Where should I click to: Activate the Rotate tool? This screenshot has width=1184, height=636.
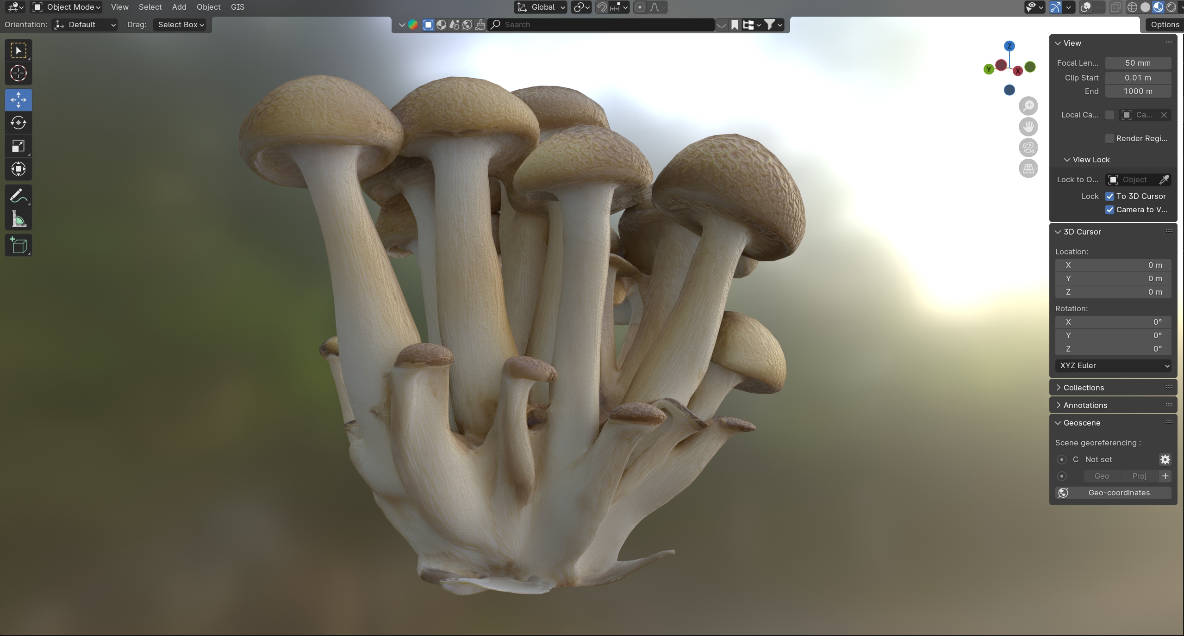pos(19,123)
